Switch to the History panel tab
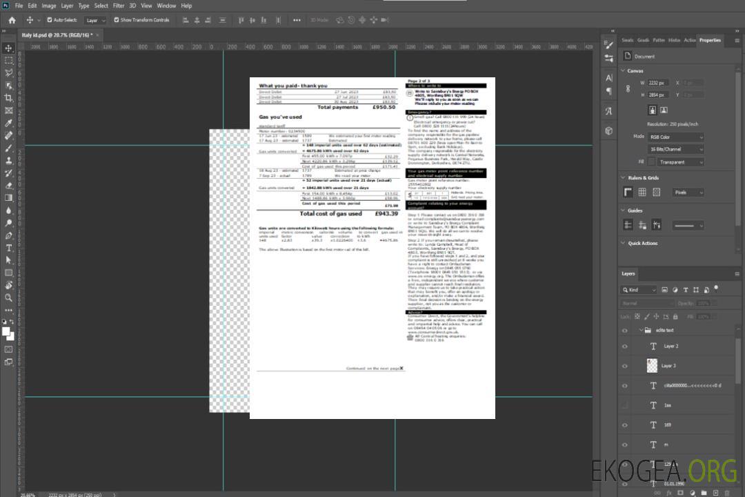The height and width of the screenshot is (497, 745). pyautogui.click(x=674, y=40)
